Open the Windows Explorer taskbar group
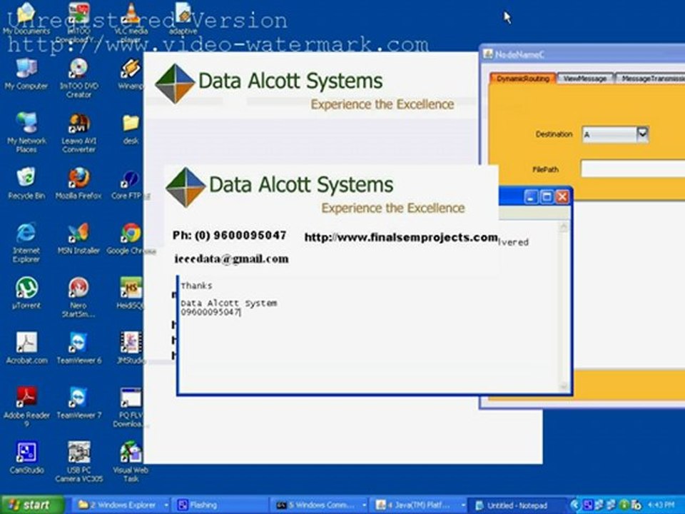Image resolution: width=685 pixels, height=514 pixels. [120, 505]
